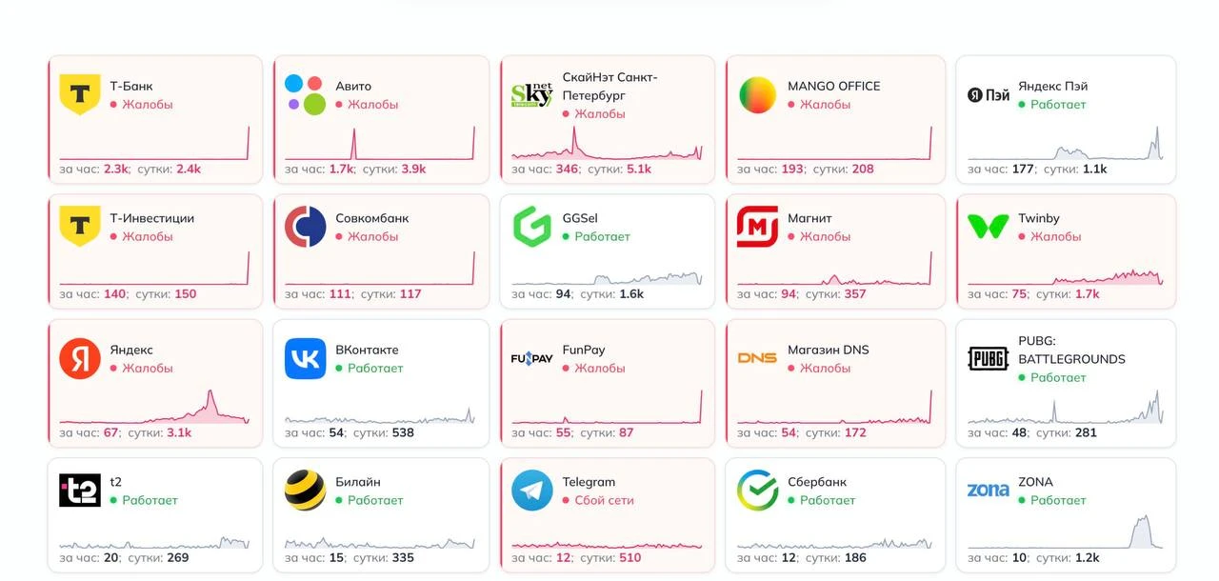This screenshot has width=1219, height=581.
Task: Select the green GGSel logo
Action: tap(531, 227)
